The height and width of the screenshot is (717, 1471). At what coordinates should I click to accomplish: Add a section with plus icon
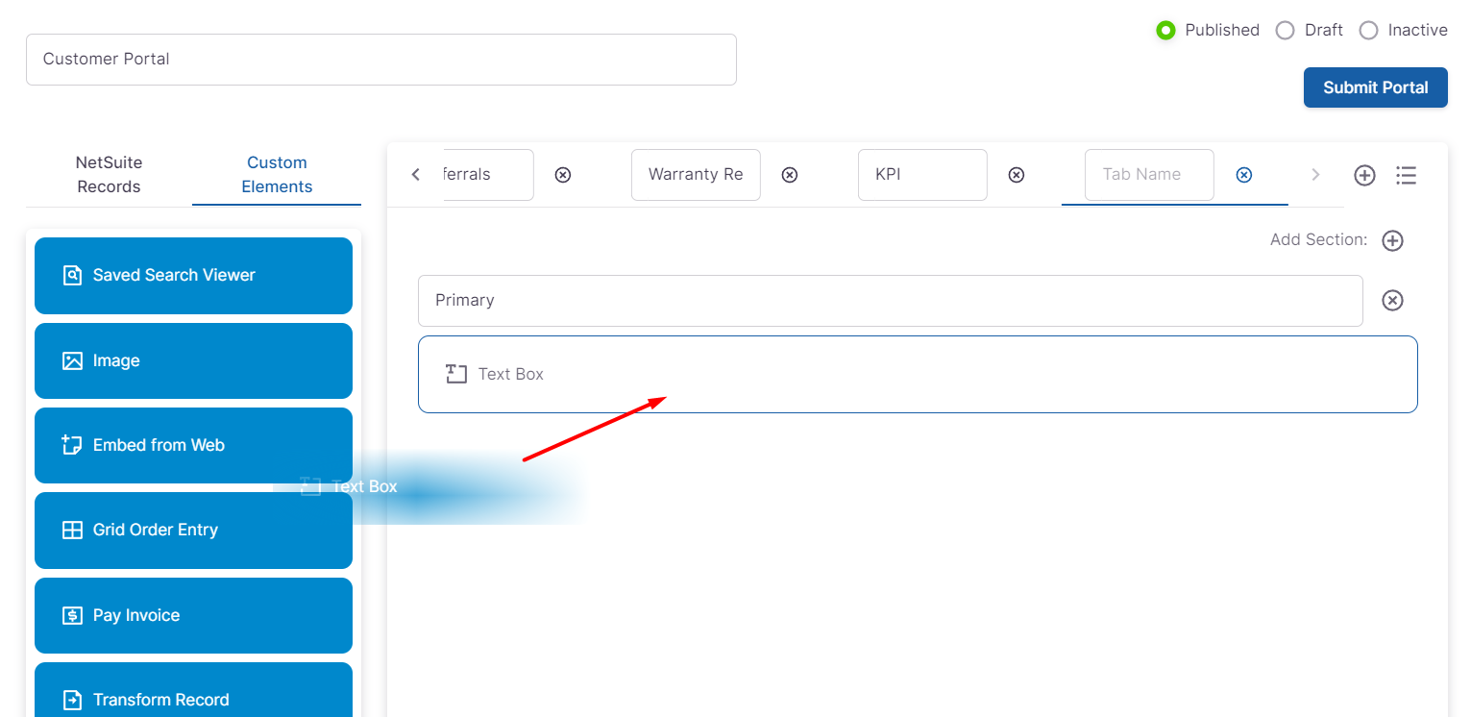click(x=1392, y=240)
